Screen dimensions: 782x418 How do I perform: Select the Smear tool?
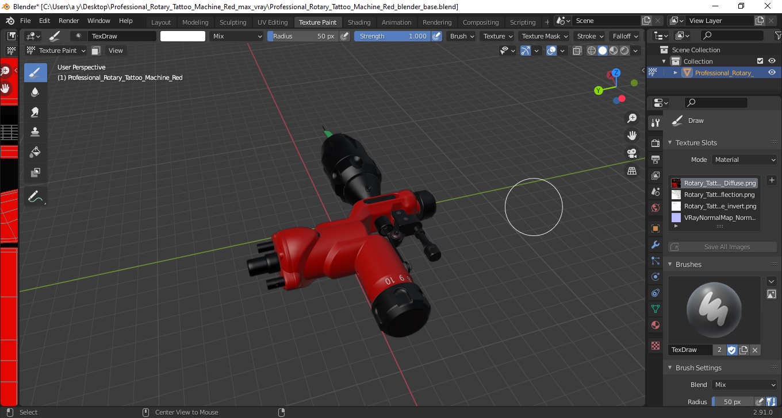tap(35, 112)
